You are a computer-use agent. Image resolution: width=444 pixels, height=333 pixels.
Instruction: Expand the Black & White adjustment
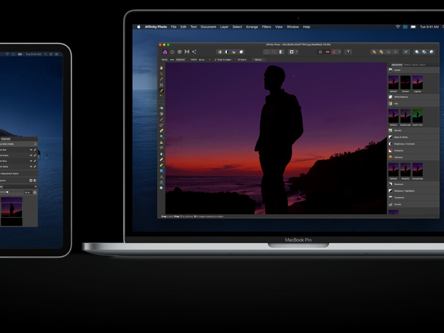point(413,137)
